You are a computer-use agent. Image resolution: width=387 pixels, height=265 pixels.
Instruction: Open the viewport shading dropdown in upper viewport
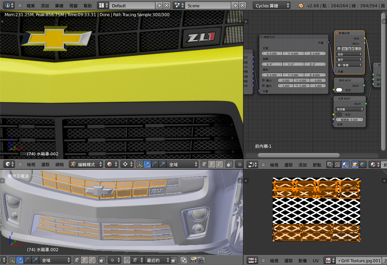click(x=112, y=164)
